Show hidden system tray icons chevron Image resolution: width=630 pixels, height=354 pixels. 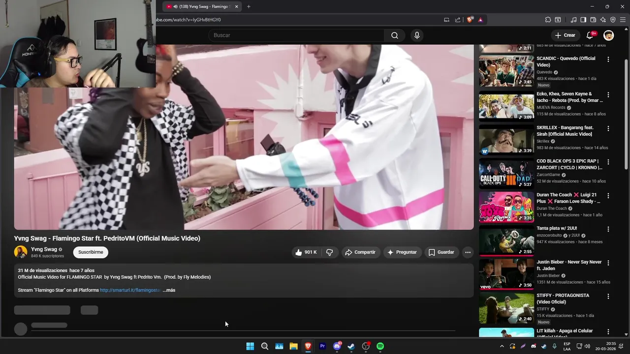[502, 346]
